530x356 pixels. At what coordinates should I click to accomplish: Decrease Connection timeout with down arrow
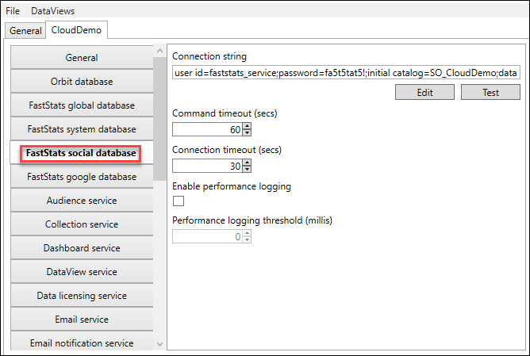pos(247,169)
